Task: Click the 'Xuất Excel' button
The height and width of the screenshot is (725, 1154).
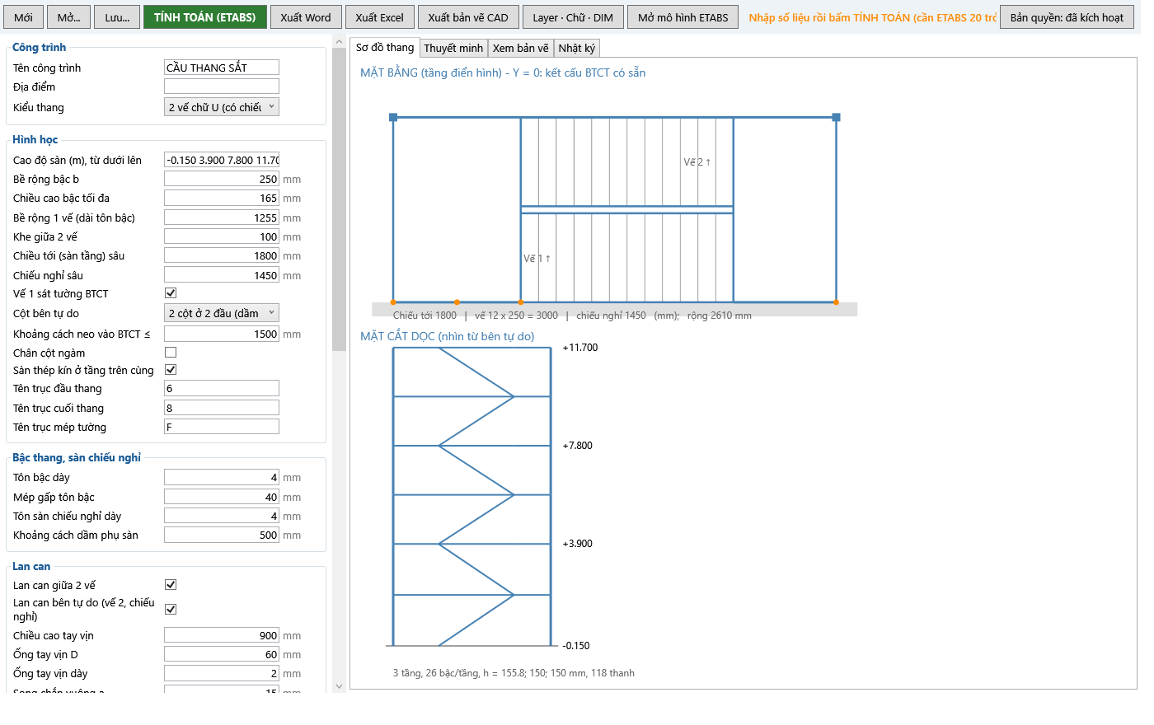Action: coord(380,17)
